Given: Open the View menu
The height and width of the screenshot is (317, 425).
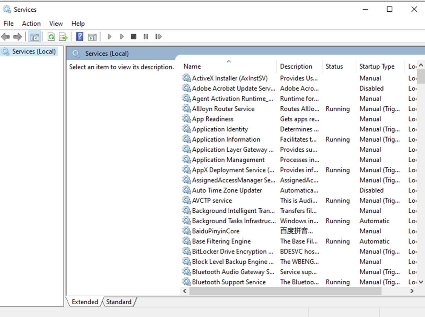Looking at the screenshot, I should 56,23.
